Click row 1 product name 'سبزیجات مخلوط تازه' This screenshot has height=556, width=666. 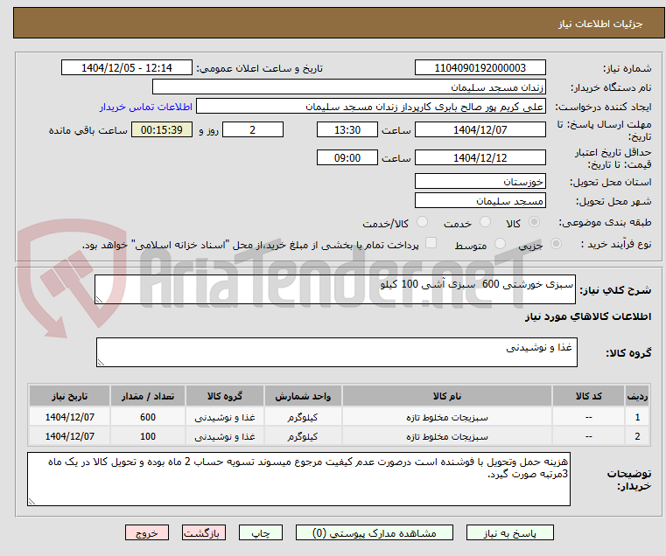447,417
